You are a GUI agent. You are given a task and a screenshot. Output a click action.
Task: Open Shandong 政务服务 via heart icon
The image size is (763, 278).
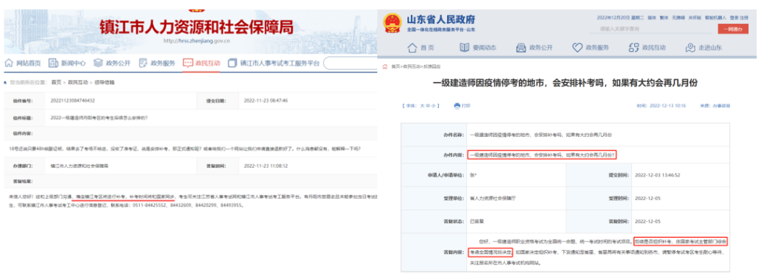coord(577,48)
